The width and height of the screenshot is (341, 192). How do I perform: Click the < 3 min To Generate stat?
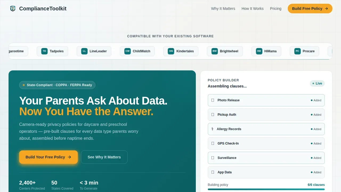89,185
